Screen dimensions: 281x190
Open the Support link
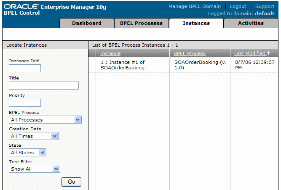265,6
